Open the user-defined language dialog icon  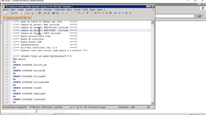click(x=91, y=13)
